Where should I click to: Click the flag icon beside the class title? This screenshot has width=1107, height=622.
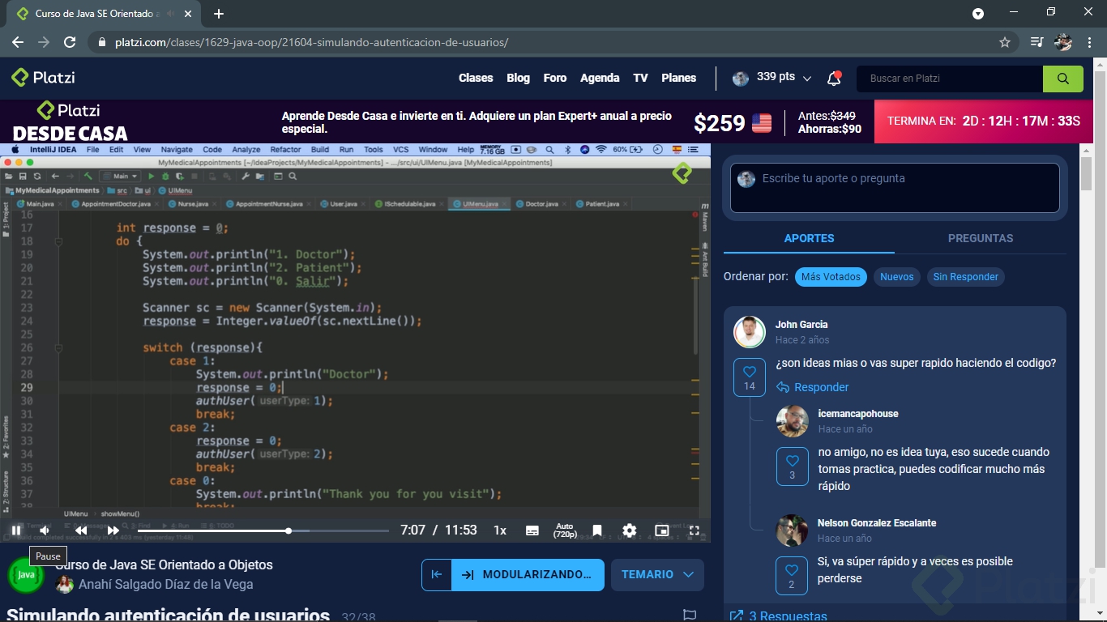[690, 615]
